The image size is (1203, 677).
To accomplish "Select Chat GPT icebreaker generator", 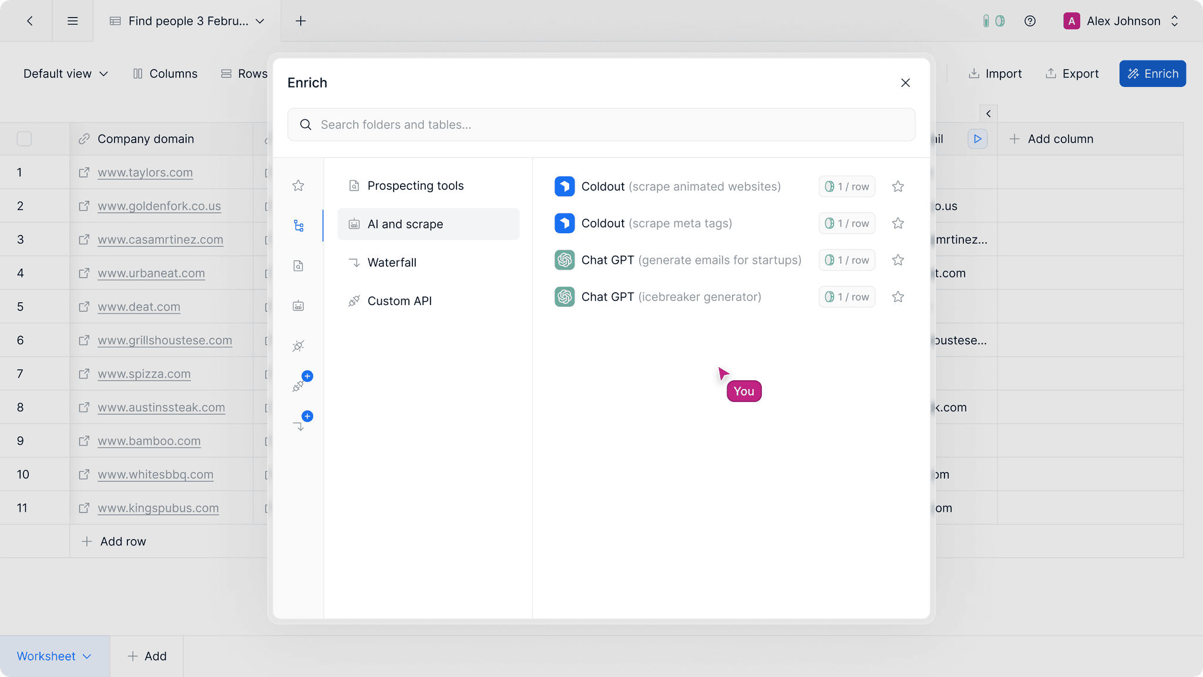I will (658, 297).
